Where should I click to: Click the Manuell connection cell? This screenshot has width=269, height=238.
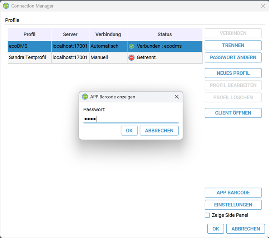pos(108,57)
